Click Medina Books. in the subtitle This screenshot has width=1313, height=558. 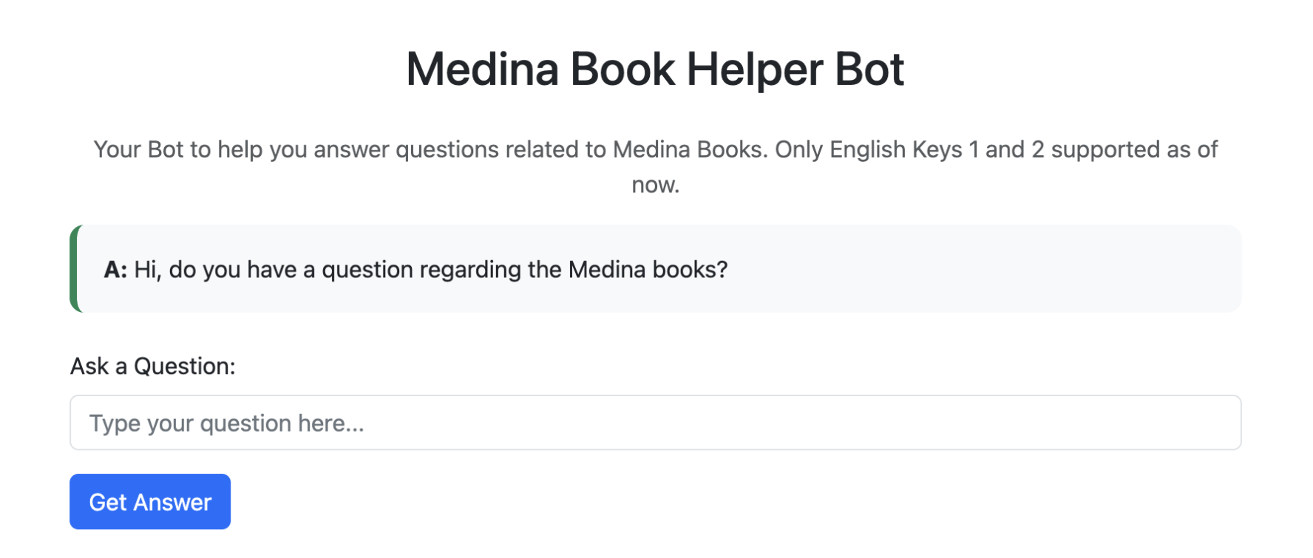(x=691, y=149)
